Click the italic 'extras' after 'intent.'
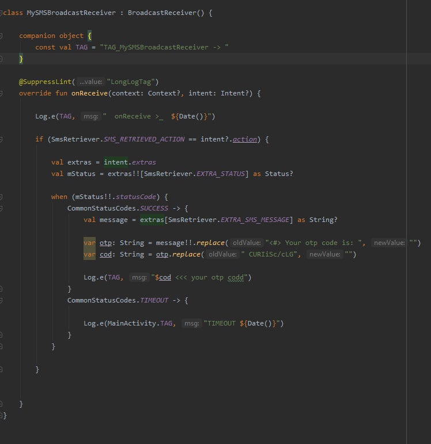This screenshot has height=444, width=431. [144, 162]
